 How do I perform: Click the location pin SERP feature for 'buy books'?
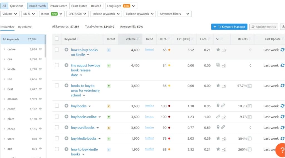pyautogui.click(x=218, y=105)
